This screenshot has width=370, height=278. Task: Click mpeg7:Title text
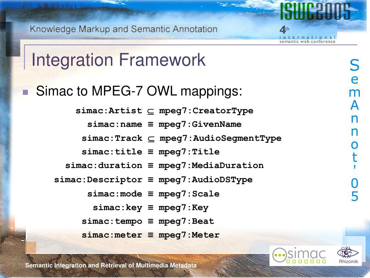tap(189, 152)
